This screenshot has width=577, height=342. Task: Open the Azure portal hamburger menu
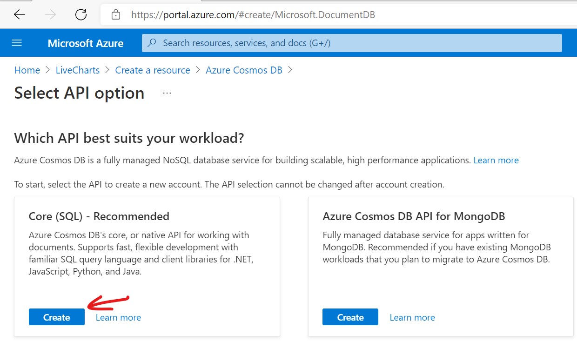pos(17,43)
